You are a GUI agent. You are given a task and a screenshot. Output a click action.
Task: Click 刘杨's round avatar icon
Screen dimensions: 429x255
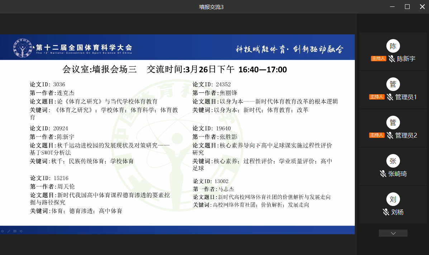point(393,199)
